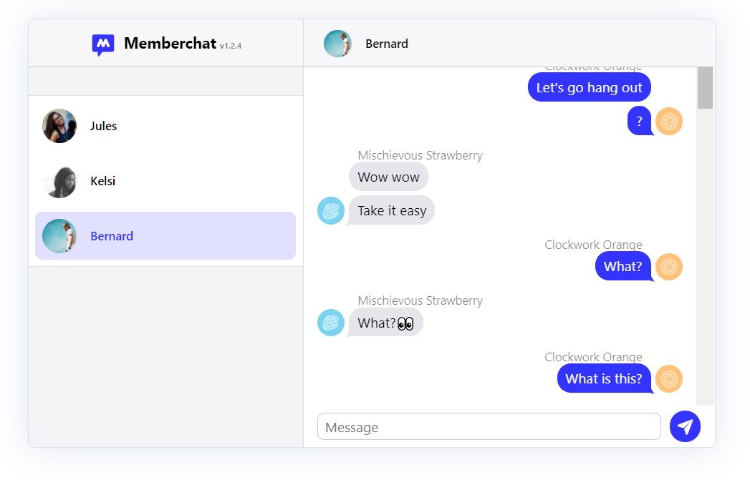The width and height of the screenshot is (750, 480).
Task: Click Kelsi's profile photo
Action: tap(59, 181)
